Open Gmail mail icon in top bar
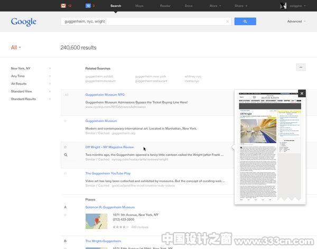The width and height of the screenshot is (317, 249). click(63, 6)
